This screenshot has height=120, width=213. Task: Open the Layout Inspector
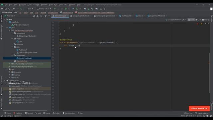(x=202, y=113)
